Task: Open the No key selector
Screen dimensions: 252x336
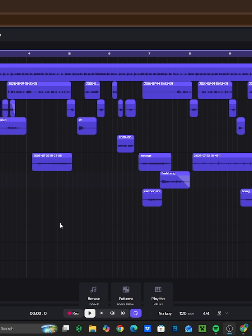Action: [x=165, y=313]
